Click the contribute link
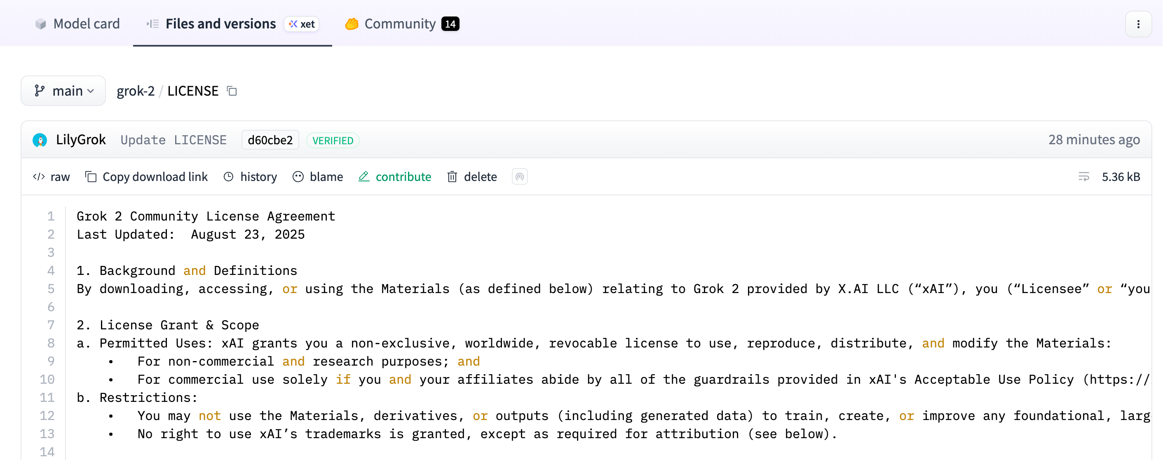1163x460 pixels. [x=395, y=176]
